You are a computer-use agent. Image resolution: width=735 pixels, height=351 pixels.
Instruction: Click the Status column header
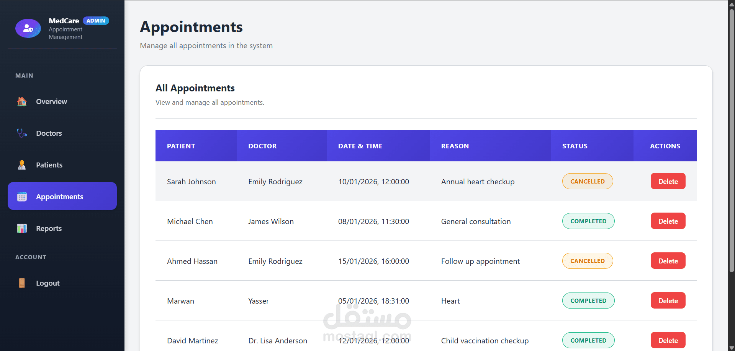(575, 146)
